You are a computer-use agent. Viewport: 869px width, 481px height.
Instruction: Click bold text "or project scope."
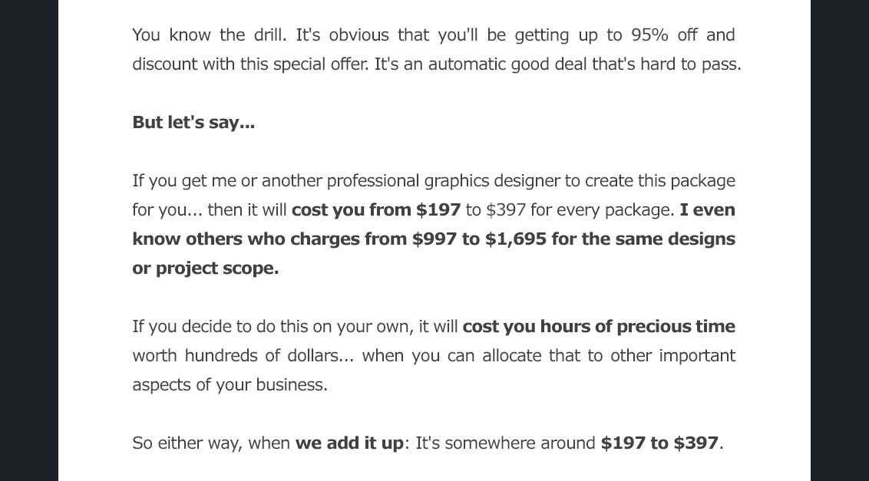(x=206, y=269)
